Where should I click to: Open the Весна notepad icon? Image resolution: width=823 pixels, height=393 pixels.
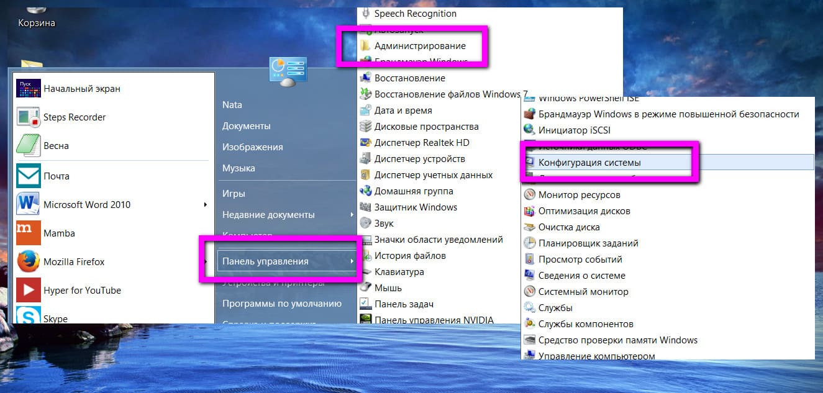tap(29, 146)
